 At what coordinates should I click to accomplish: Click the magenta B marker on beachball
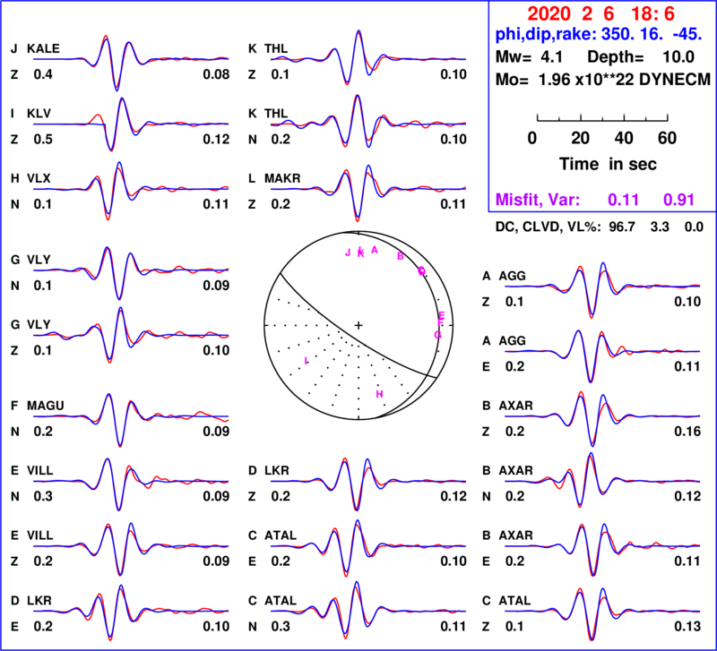pyautogui.click(x=400, y=256)
